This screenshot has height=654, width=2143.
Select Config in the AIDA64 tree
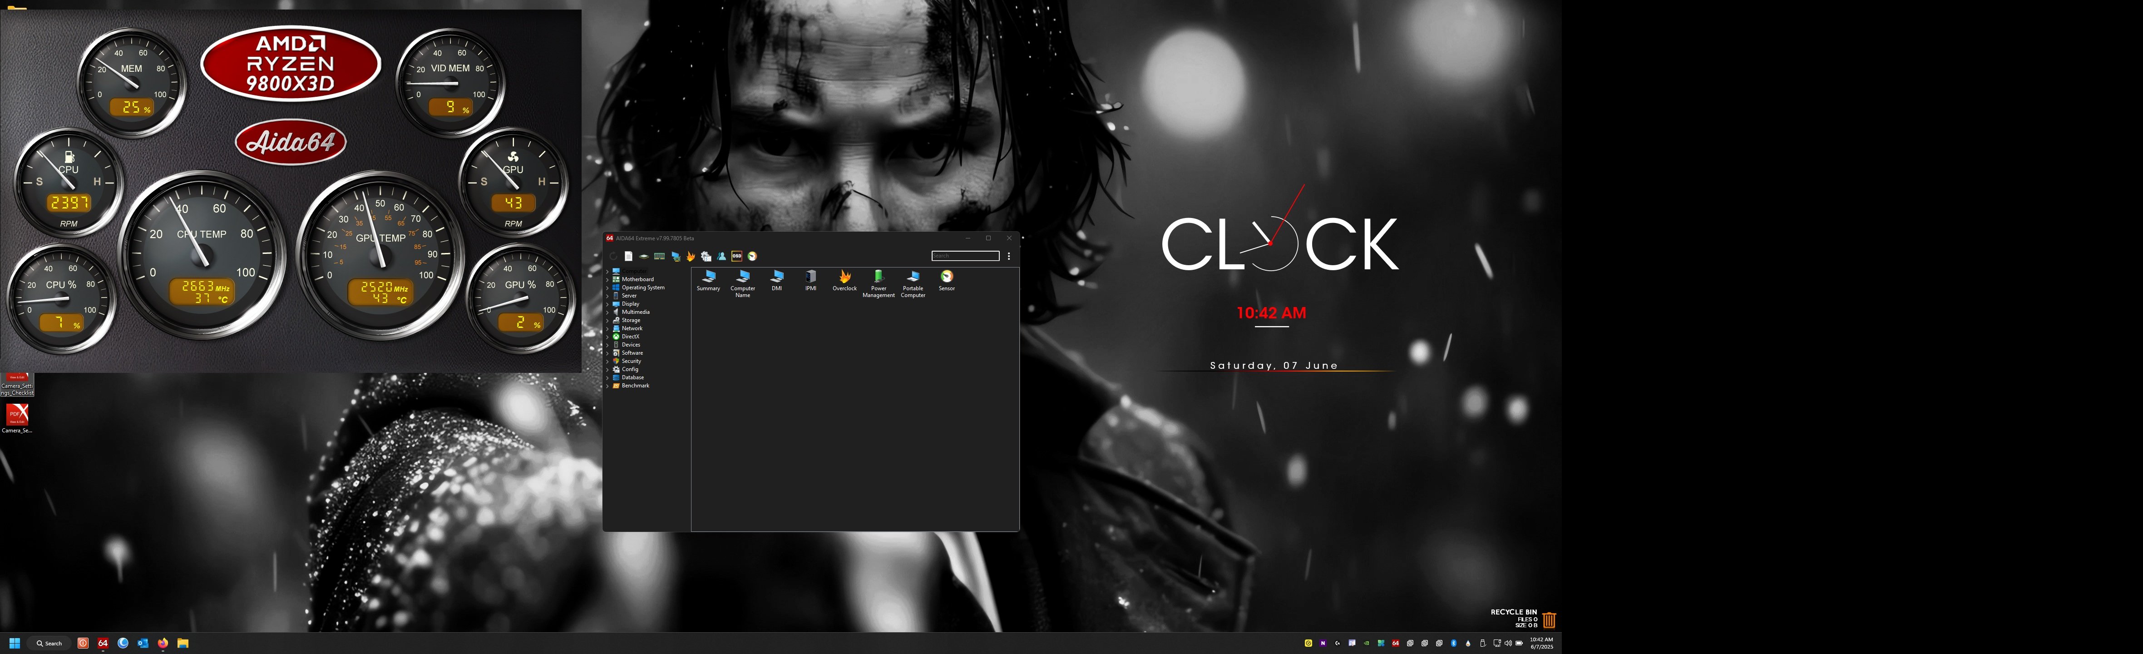coord(630,369)
